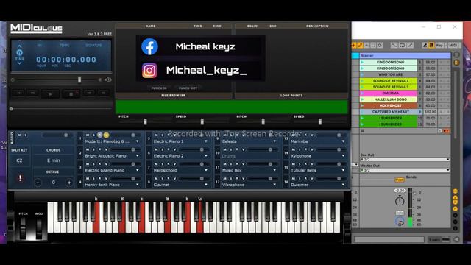Toggle mute on channel 1 Pianoteq
The width and height of the screenshot is (471, 265).
[88, 135]
